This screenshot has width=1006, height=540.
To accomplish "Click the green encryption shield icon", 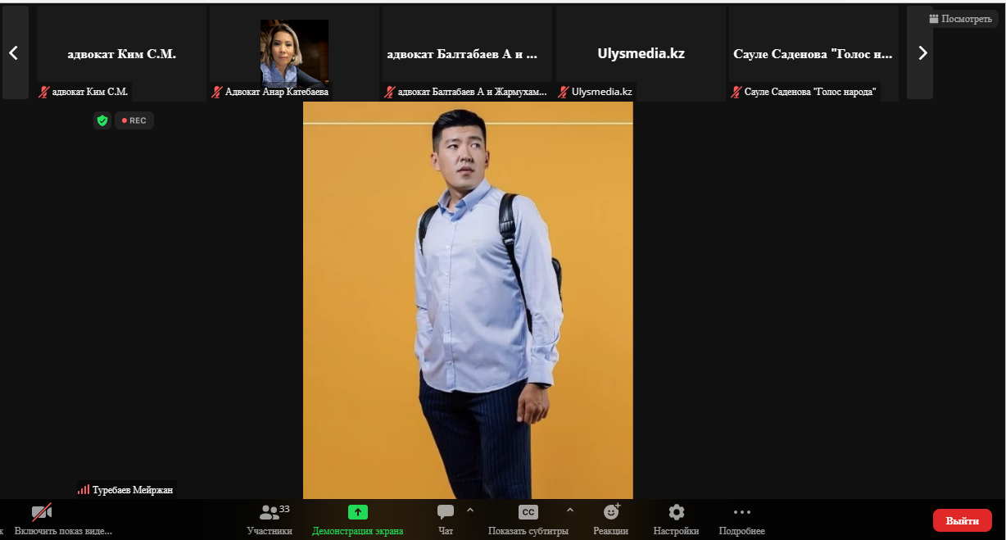I will [x=102, y=120].
